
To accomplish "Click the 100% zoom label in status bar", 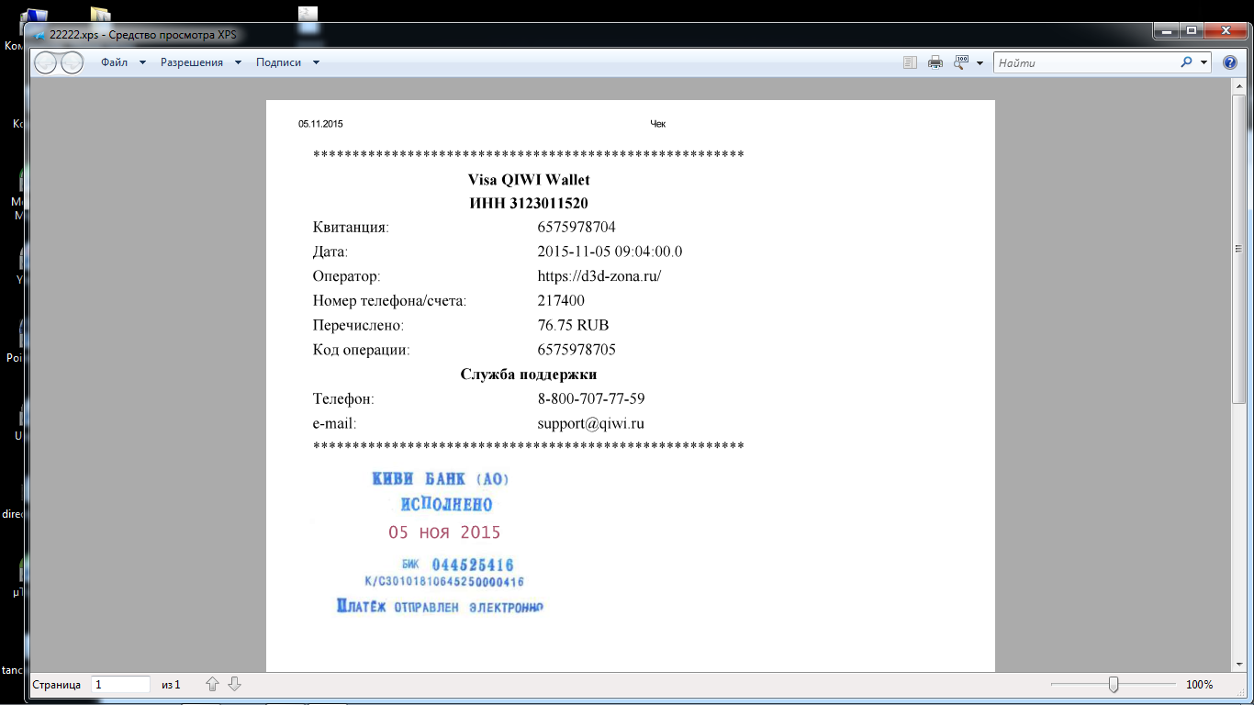I will (1199, 685).
